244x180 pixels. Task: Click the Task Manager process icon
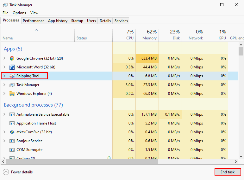tap(12, 85)
